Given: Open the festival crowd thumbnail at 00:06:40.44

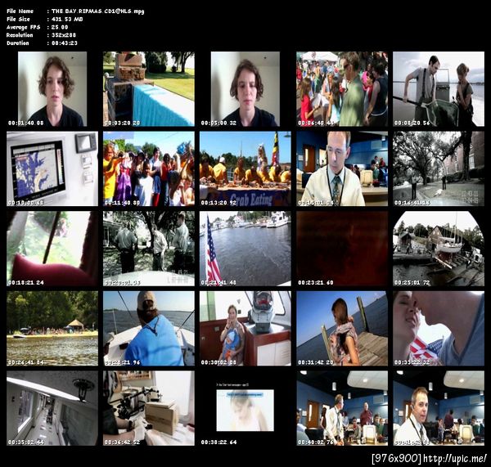Looking at the screenshot, I should pyautogui.click(x=342, y=89).
